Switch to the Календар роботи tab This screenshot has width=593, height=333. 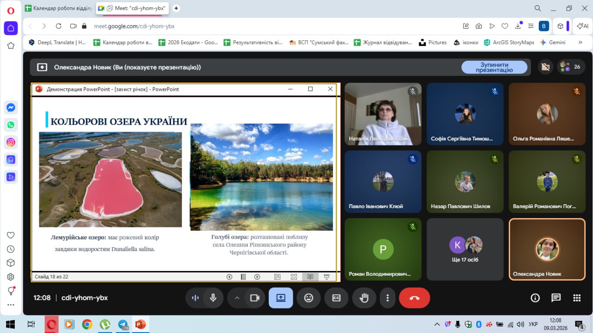(58, 8)
